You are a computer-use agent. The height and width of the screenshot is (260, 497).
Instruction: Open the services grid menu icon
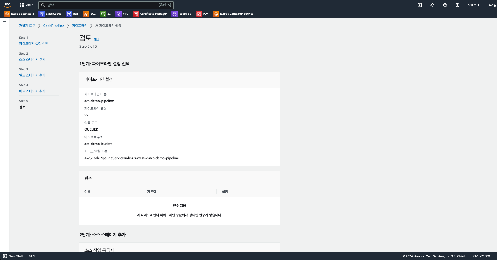(22, 5)
